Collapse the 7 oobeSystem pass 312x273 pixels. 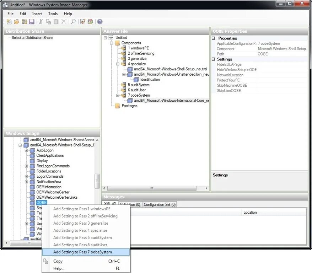point(118,95)
